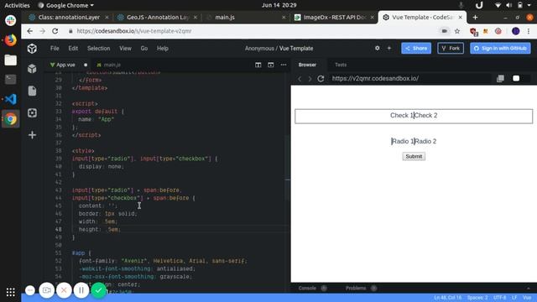Choose the Radio 2 option in the preview
Viewport: 537px width, 302px height.
(425, 142)
